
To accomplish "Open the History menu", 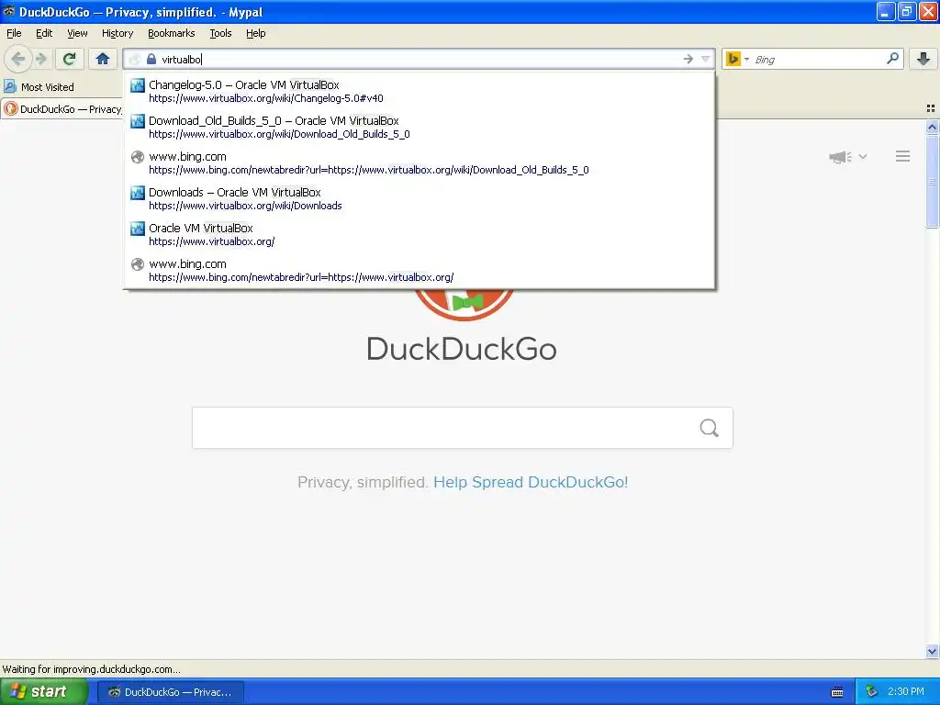I will coord(117,33).
